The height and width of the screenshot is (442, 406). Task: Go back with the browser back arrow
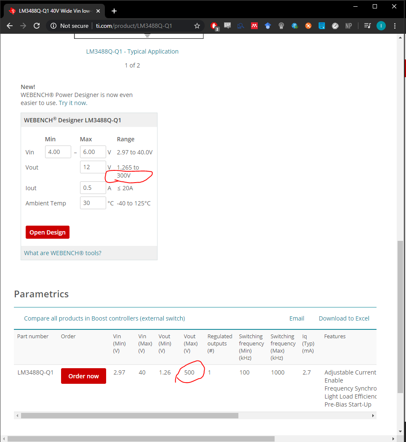(x=10, y=26)
